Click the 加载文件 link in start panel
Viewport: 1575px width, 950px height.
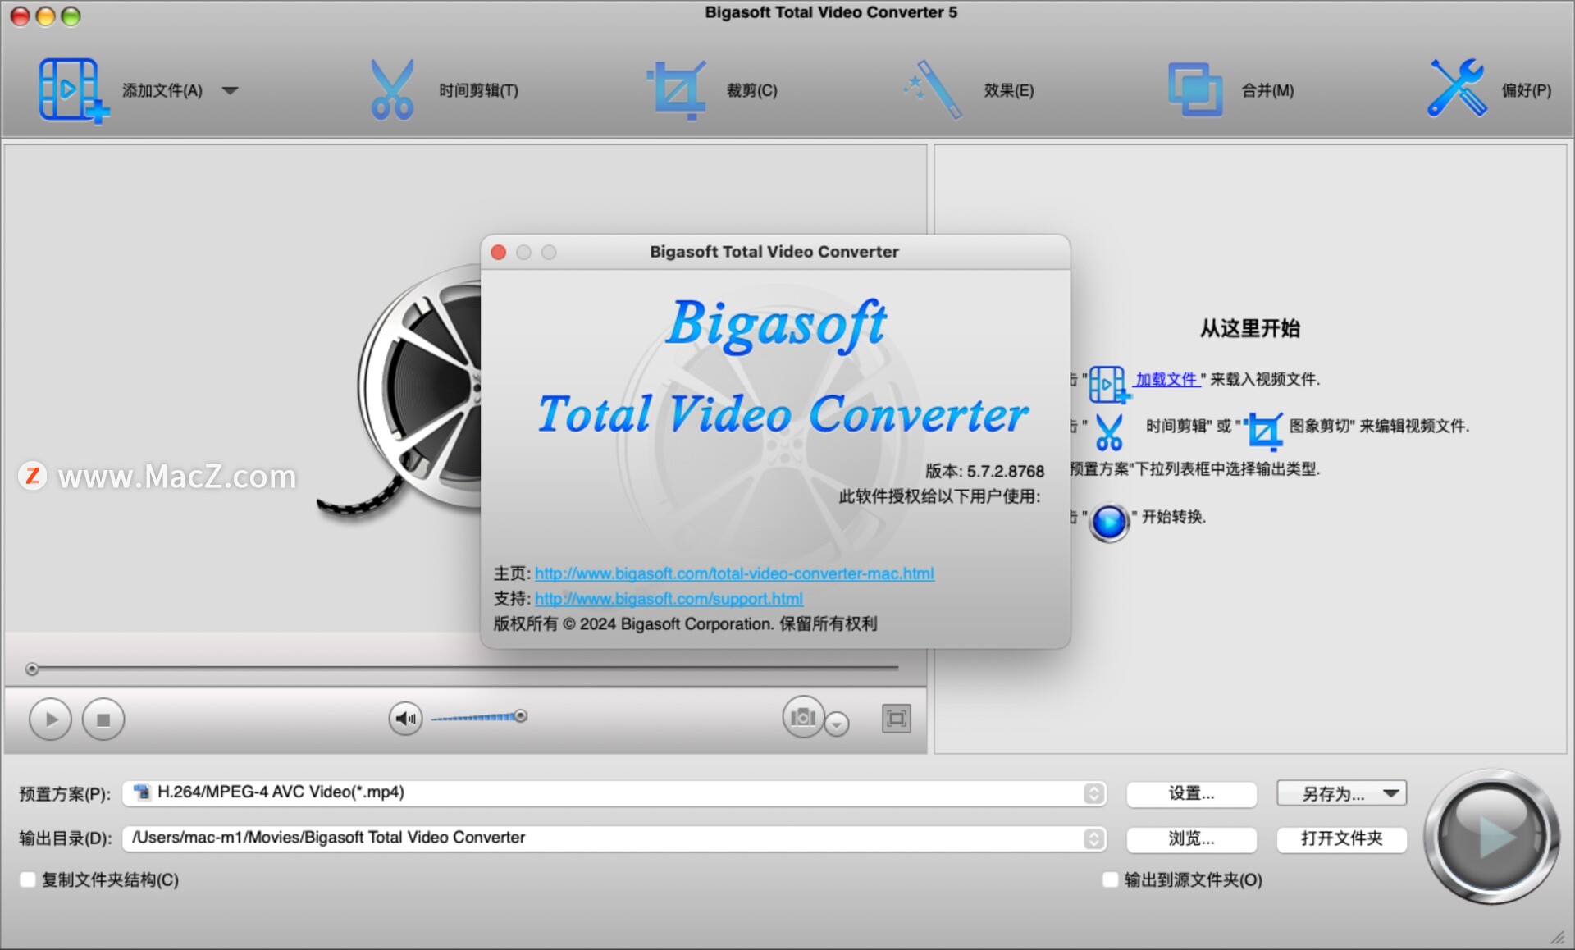point(1166,379)
